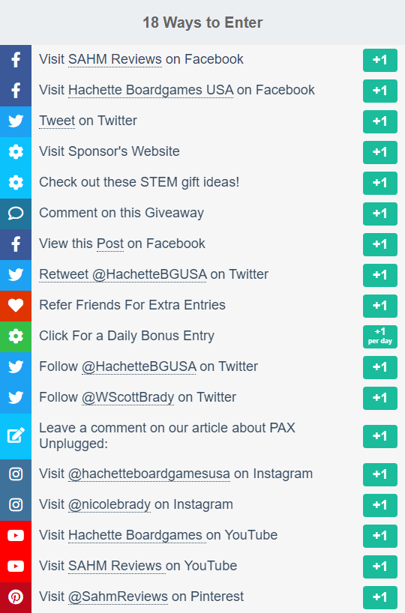Click speech bubble icon for giveaway comment
Viewport: 405px width, 613px height.
point(16,214)
